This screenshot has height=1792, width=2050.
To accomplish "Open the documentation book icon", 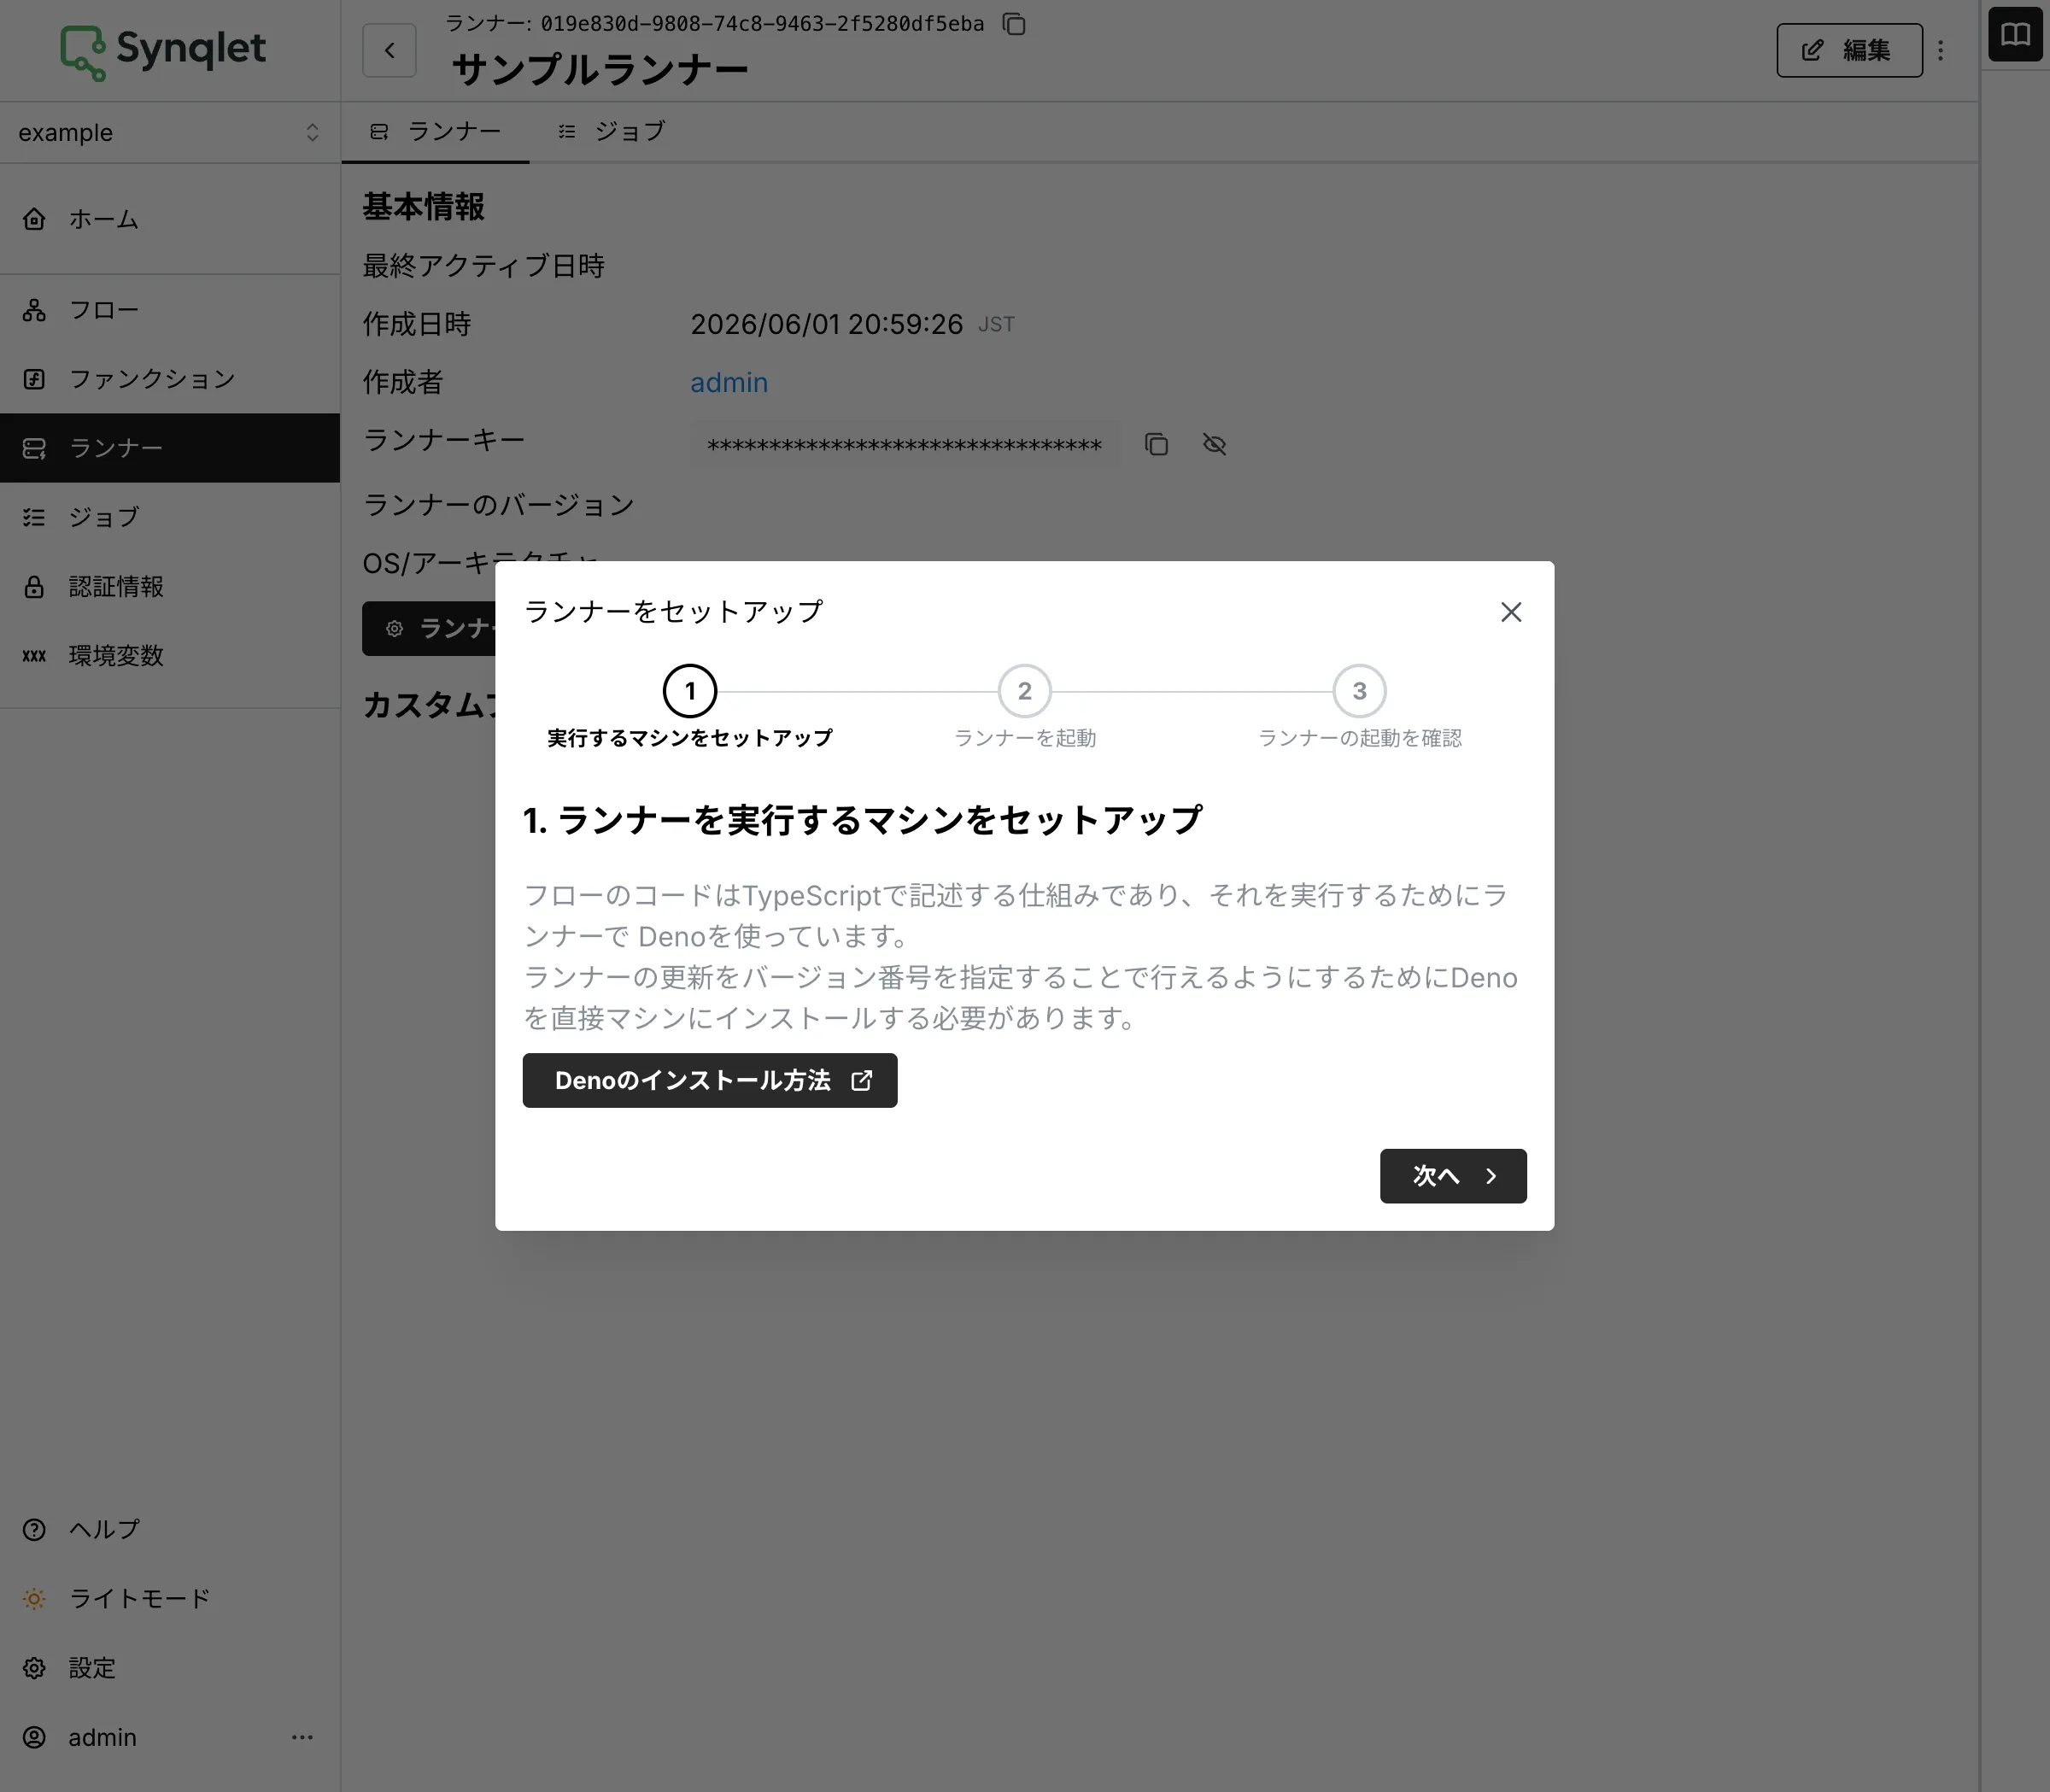I will tap(2015, 35).
